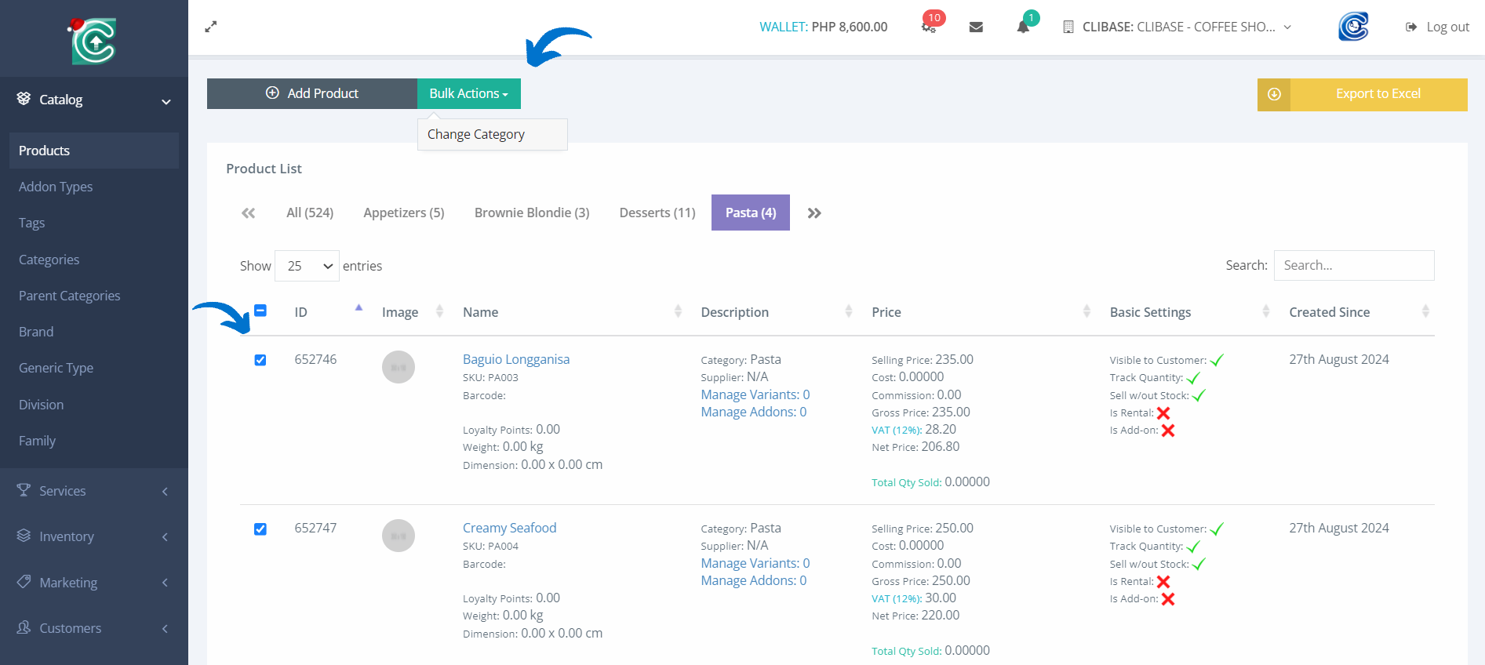Image resolution: width=1485 pixels, height=665 pixels.
Task: Click the user profile avatar logo
Action: coord(1353,27)
